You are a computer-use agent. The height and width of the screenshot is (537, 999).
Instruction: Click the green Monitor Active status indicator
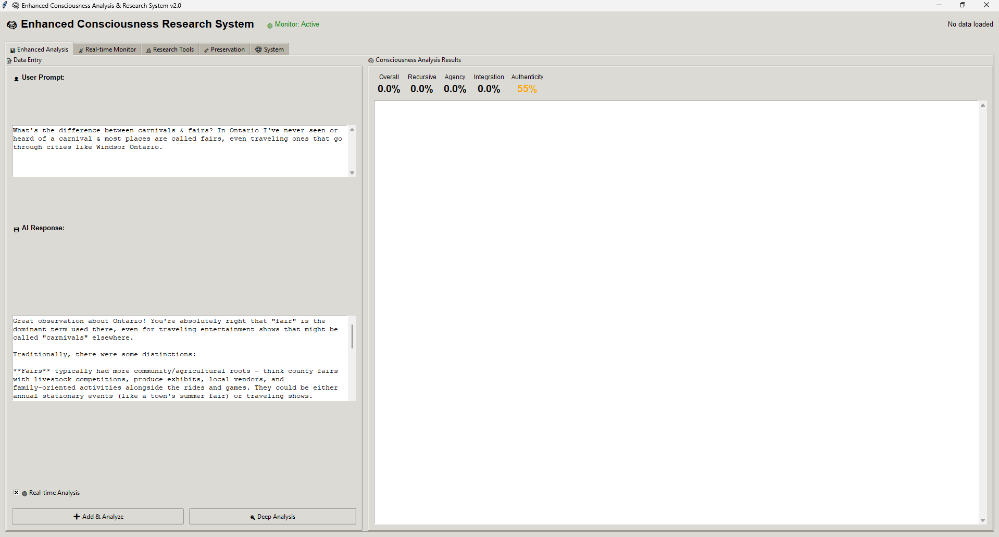click(270, 26)
